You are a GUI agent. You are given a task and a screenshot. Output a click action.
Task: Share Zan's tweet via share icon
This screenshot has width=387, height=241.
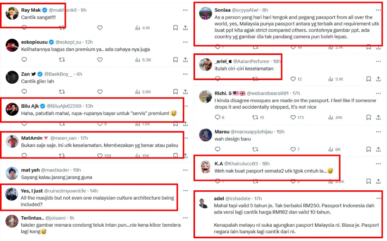coord(185,92)
